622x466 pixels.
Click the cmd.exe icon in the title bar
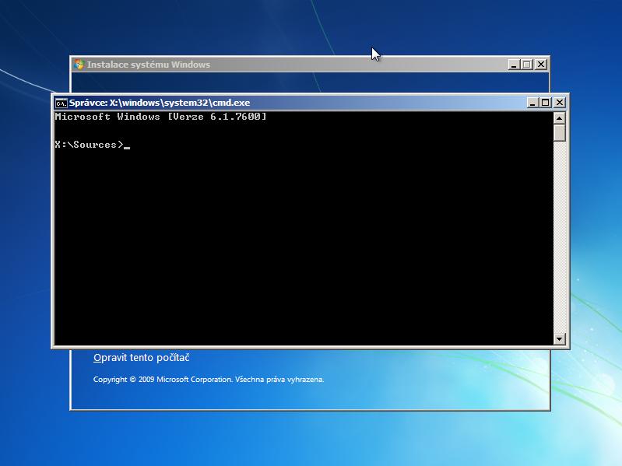point(61,103)
